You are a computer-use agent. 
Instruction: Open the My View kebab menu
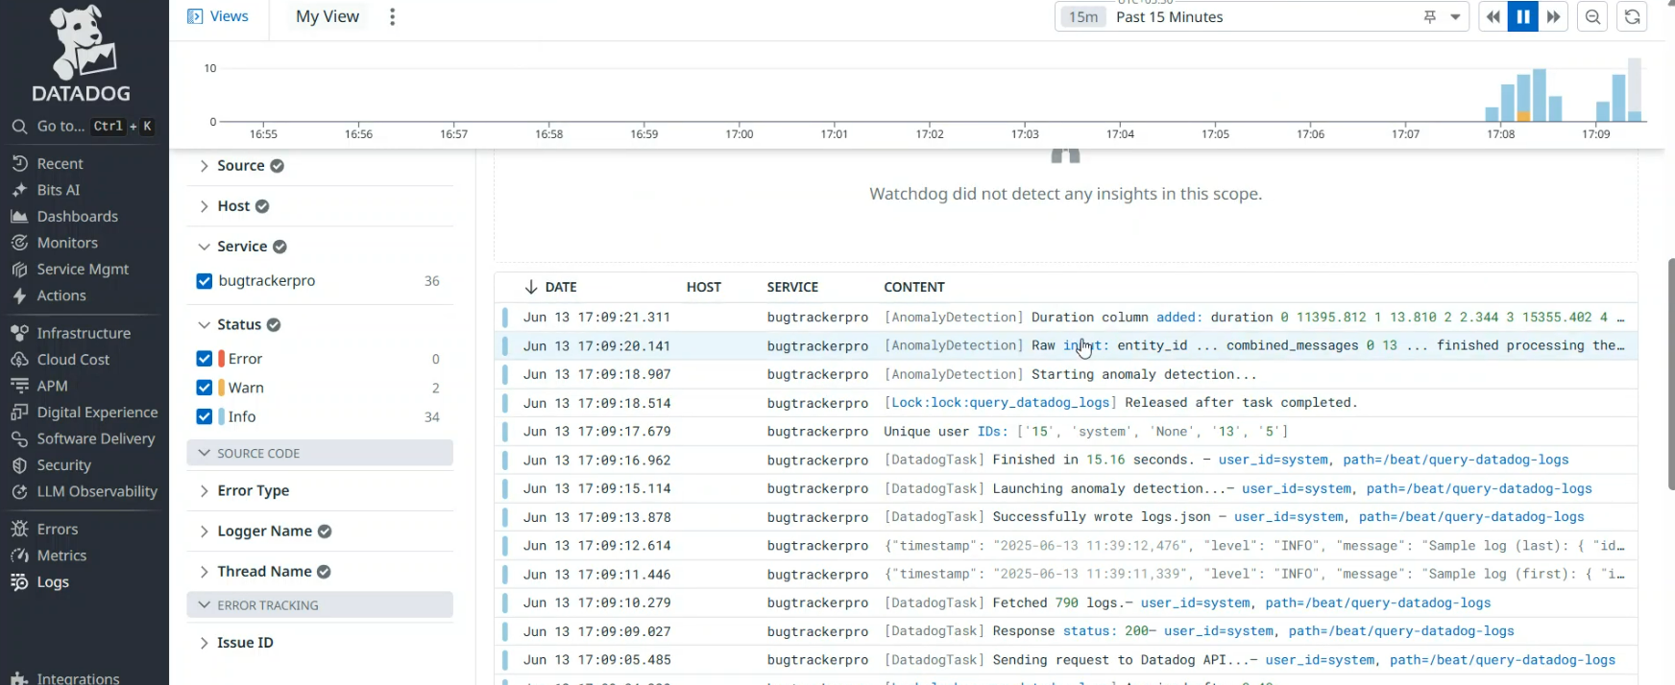pos(392,16)
